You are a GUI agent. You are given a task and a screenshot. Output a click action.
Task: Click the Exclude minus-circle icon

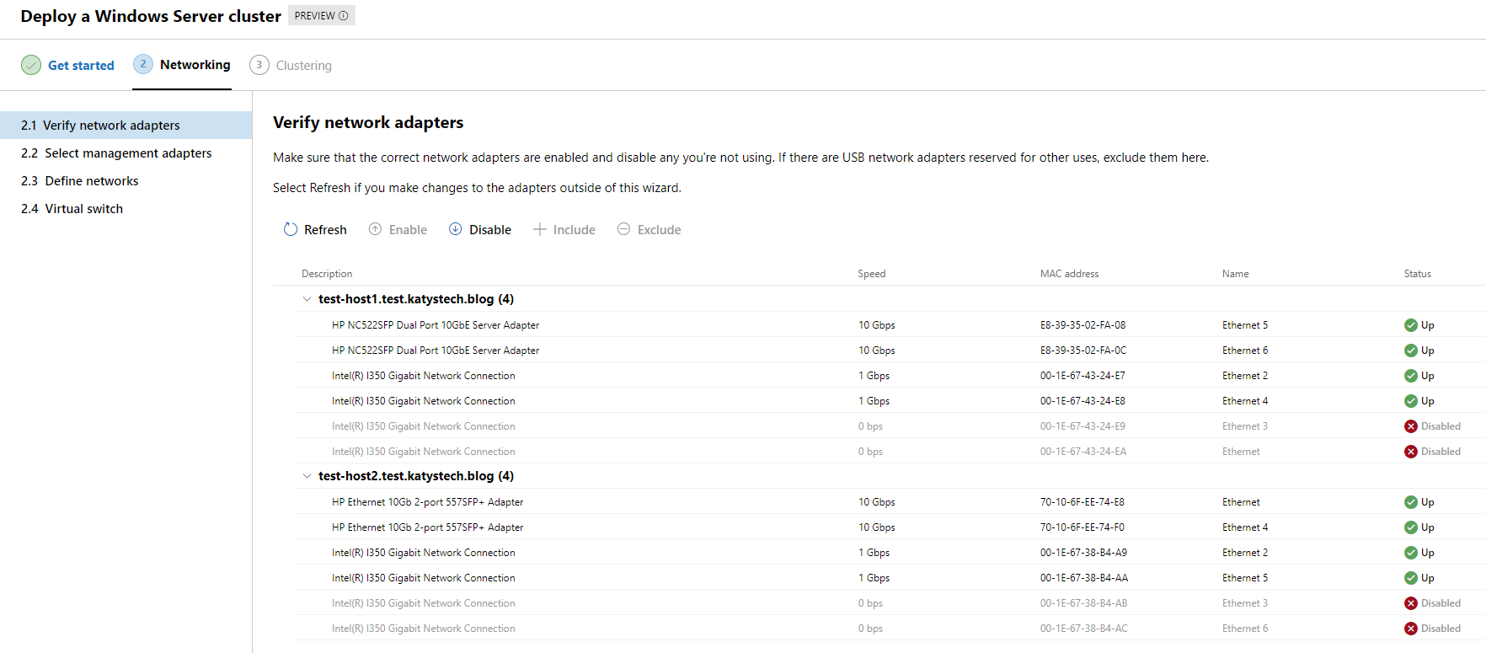(x=623, y=229)
